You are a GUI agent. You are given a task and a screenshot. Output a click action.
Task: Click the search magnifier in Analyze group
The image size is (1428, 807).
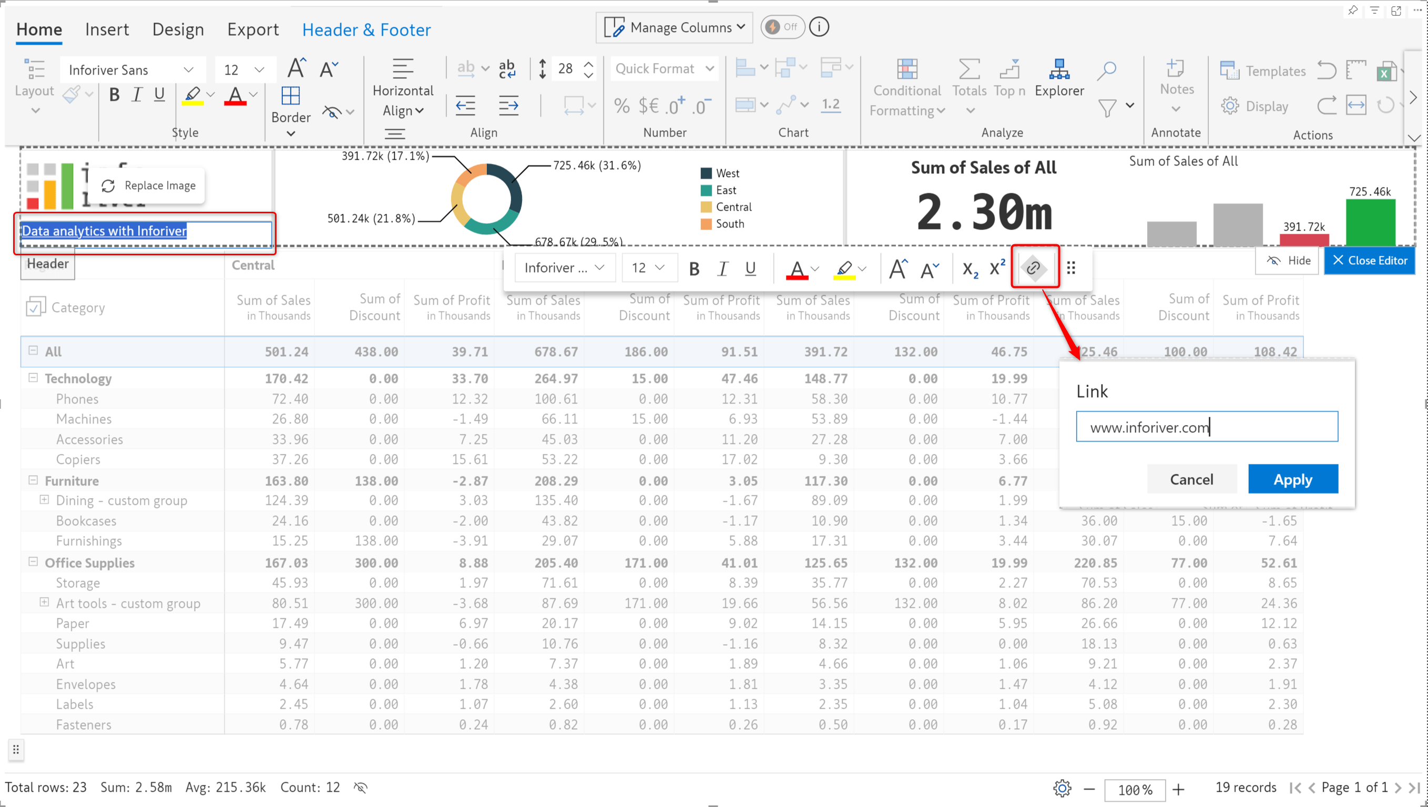(x=1106, y=70)
